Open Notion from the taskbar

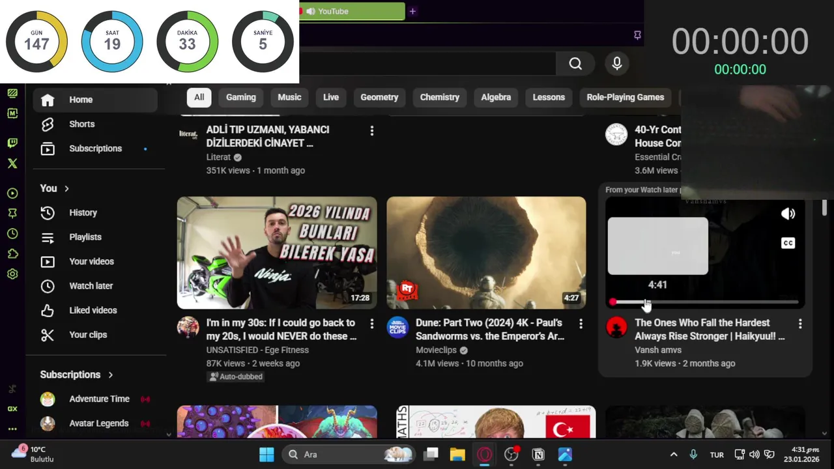(x=538, y=455)
